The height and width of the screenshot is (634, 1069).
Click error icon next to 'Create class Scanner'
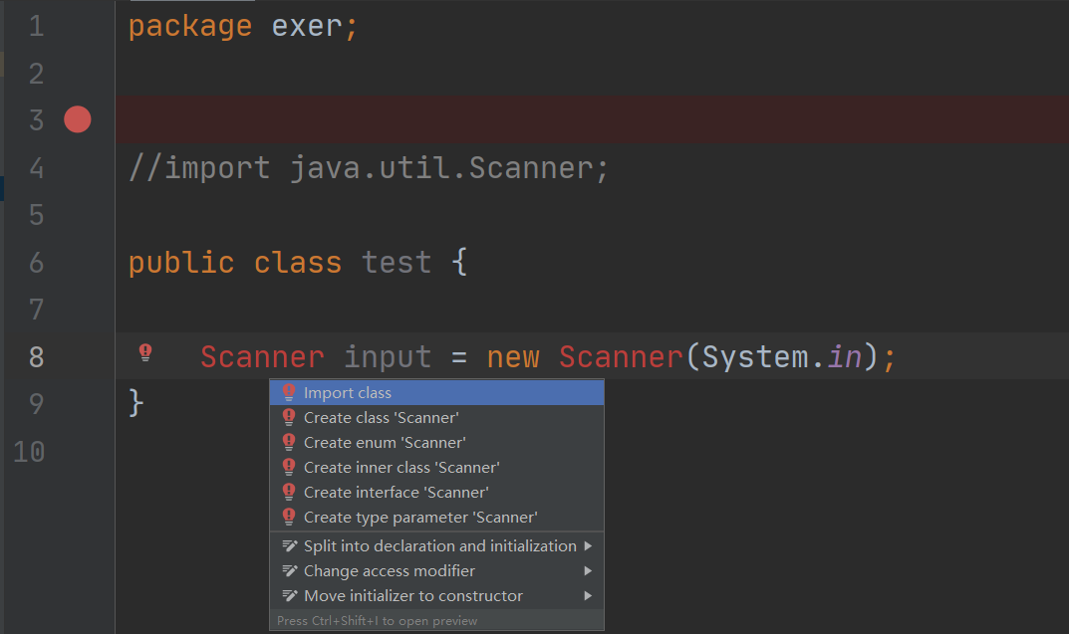pos(289,417)
